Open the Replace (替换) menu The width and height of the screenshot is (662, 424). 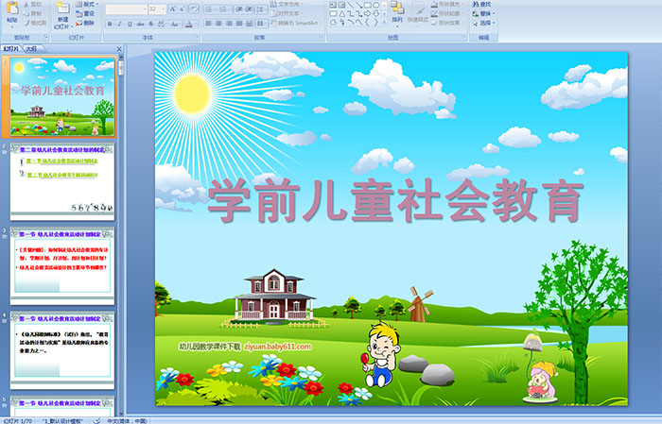point(484,13)
